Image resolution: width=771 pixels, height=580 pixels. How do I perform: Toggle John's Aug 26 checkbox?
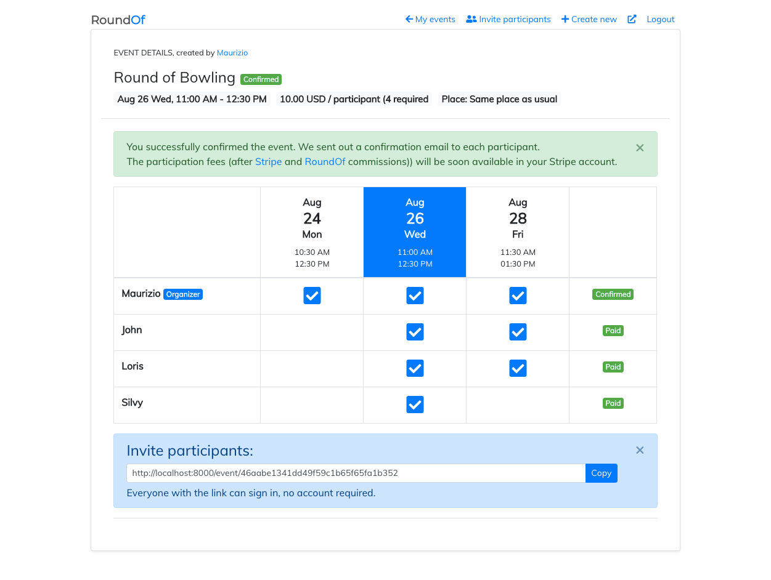[x=415, y=332]
